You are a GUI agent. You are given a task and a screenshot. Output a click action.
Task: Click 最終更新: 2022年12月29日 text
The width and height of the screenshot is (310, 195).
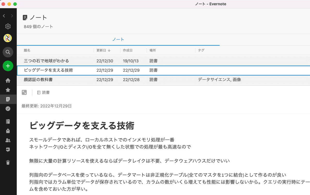pos(47,106)
